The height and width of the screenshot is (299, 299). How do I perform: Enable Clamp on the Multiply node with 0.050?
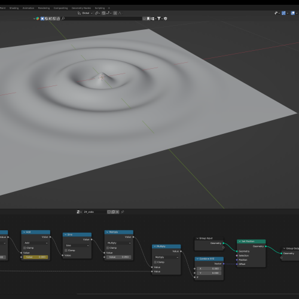108,248
